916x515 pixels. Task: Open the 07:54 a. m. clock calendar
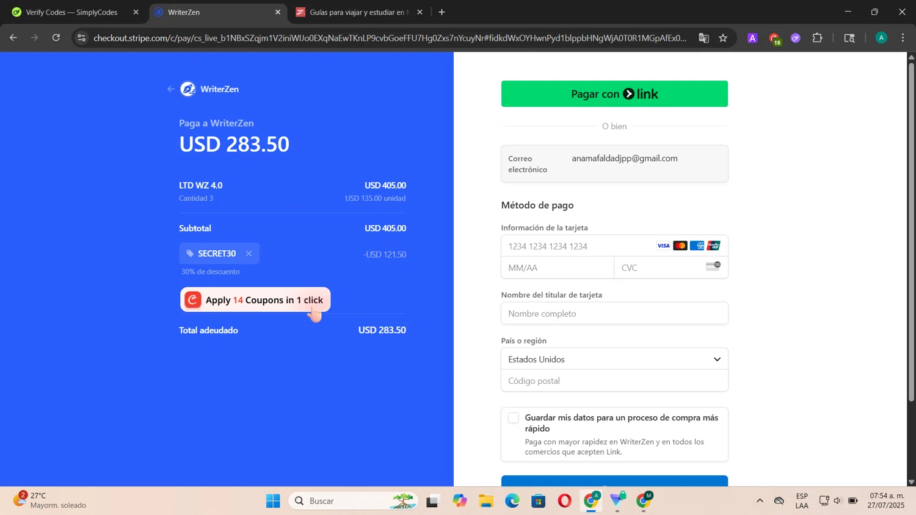click(887, 500)
